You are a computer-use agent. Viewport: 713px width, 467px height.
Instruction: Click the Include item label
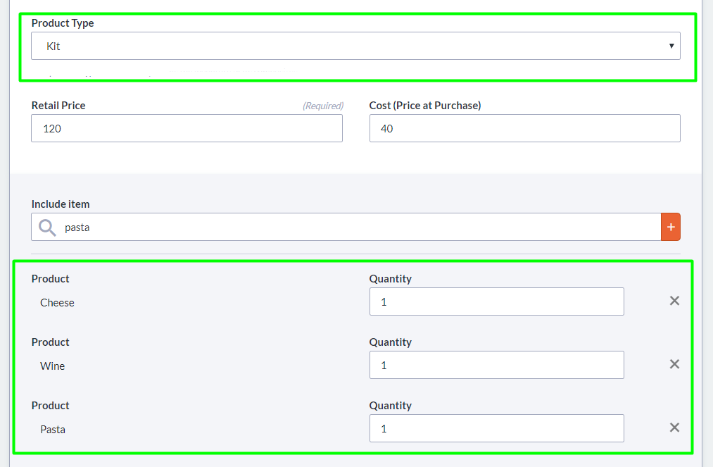pyautogui.click(x=61, y=204)
